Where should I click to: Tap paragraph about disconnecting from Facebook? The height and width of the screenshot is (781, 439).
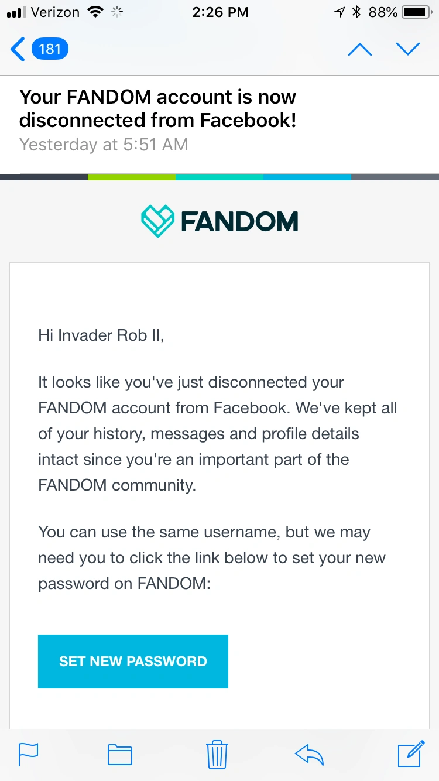coord(217,433)
